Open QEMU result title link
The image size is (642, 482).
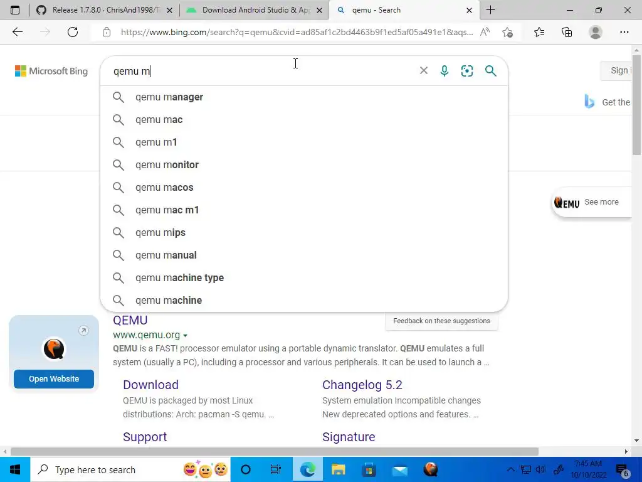[130, 320]
